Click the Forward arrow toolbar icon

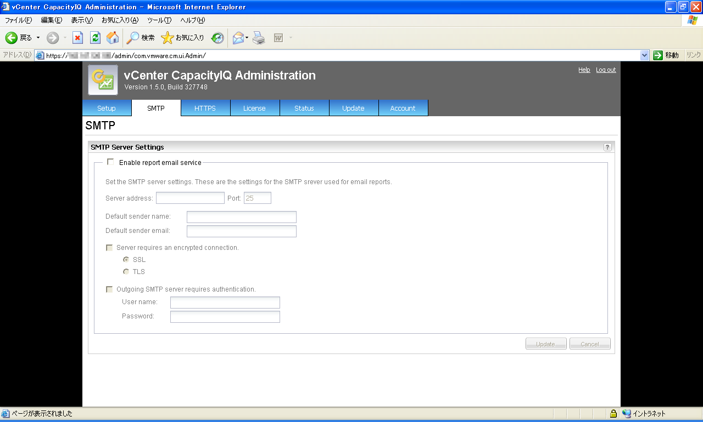pos(53,38)
